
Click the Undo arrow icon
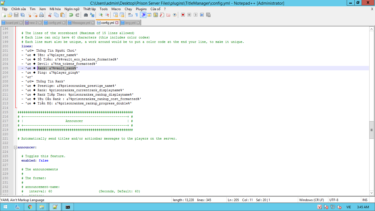pyautogui.click(x=71, y=15)
